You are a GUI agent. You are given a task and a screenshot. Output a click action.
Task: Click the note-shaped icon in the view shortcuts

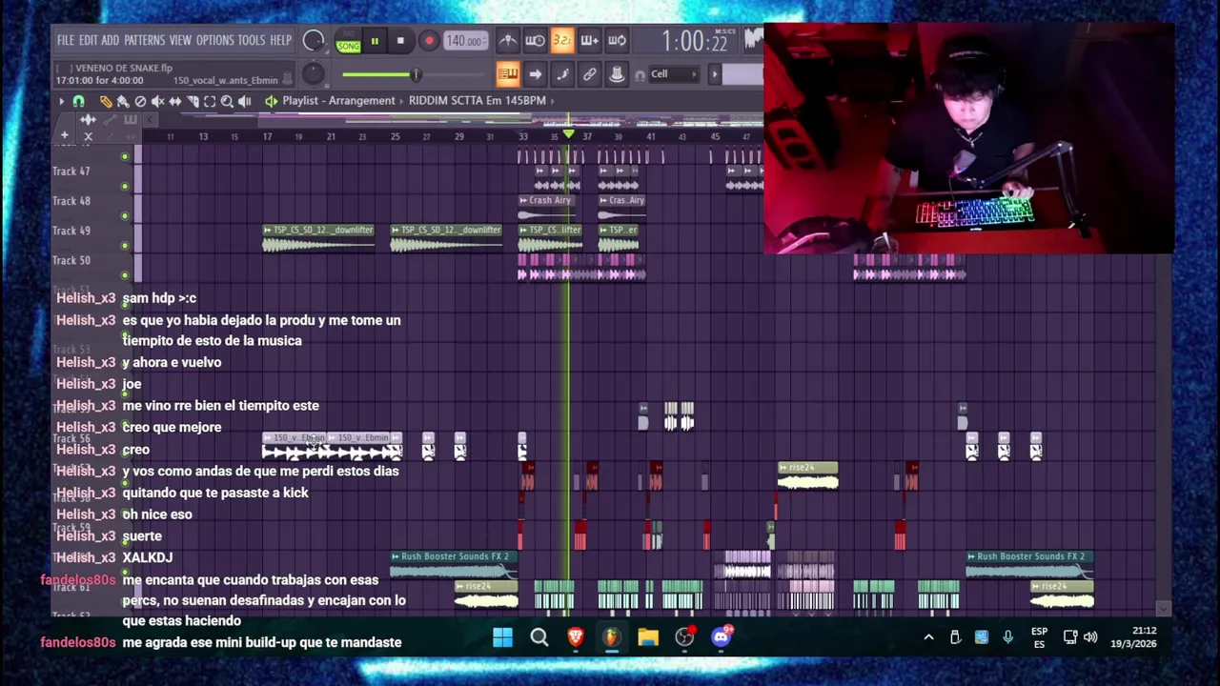click(x=562, y=74)
